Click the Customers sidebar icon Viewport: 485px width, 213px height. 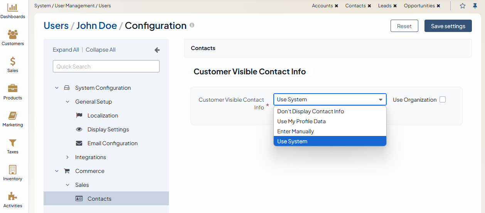[x=13, y=35]
